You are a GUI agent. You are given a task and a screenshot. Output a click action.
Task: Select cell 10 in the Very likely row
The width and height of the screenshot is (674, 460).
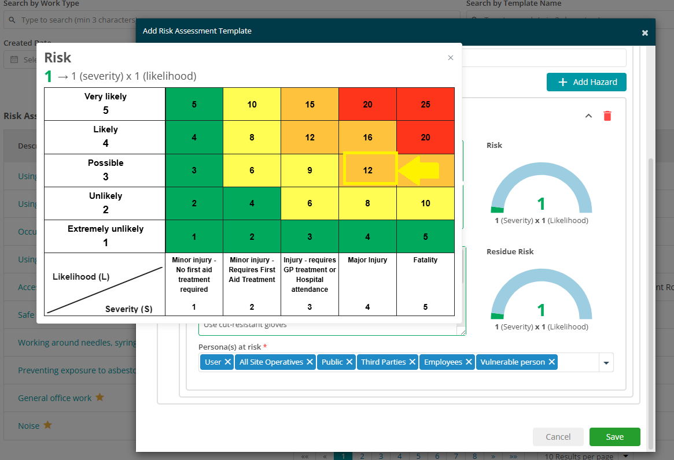click(252, 105)
